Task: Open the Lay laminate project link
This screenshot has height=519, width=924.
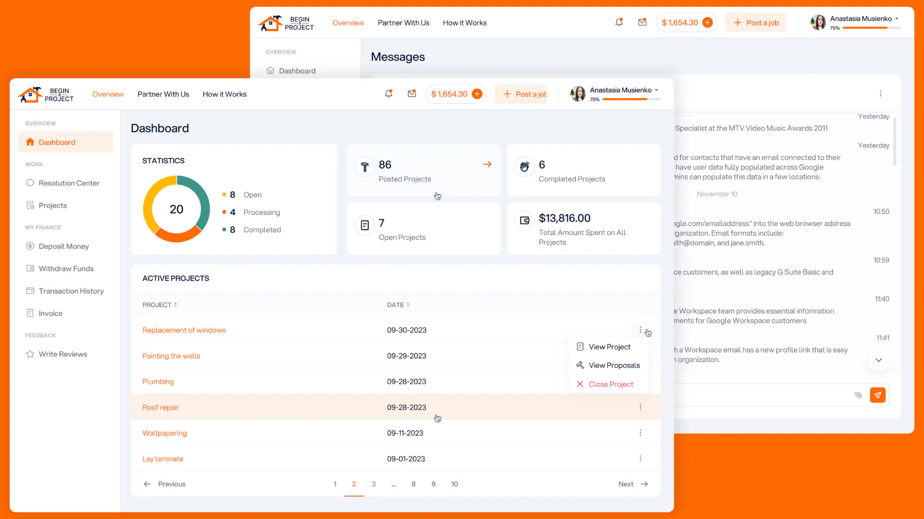Action: tap(163, 459)
